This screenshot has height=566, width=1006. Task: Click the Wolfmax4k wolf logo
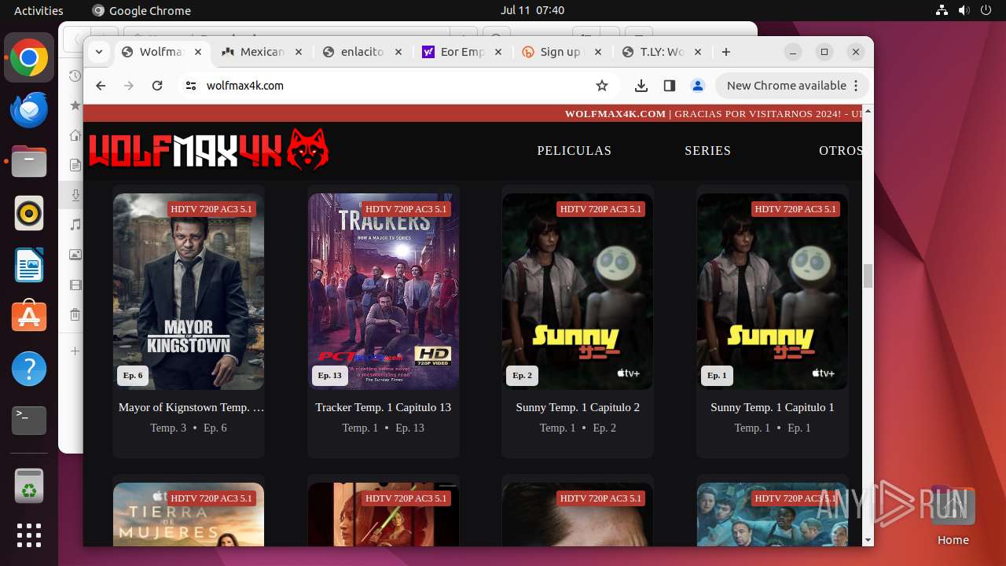[x=208, y=149]
